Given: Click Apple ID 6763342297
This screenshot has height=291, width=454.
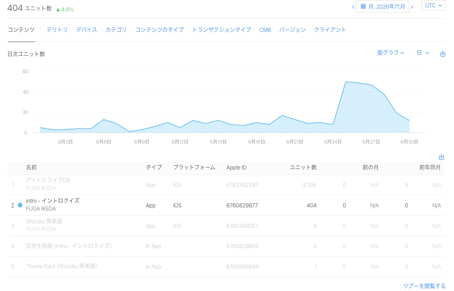Looking at the screenshot, I should [x=242, y=185].
